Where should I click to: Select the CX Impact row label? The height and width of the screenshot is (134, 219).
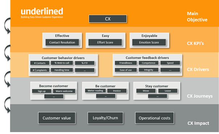point(198,123)
